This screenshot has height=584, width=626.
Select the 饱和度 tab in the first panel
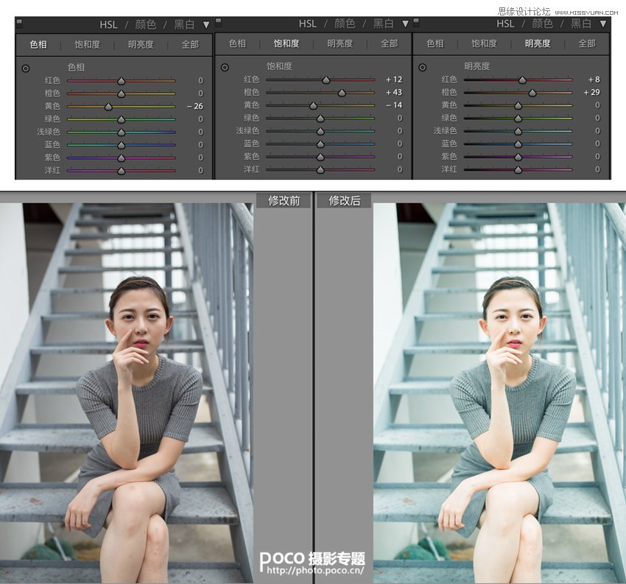88,44
